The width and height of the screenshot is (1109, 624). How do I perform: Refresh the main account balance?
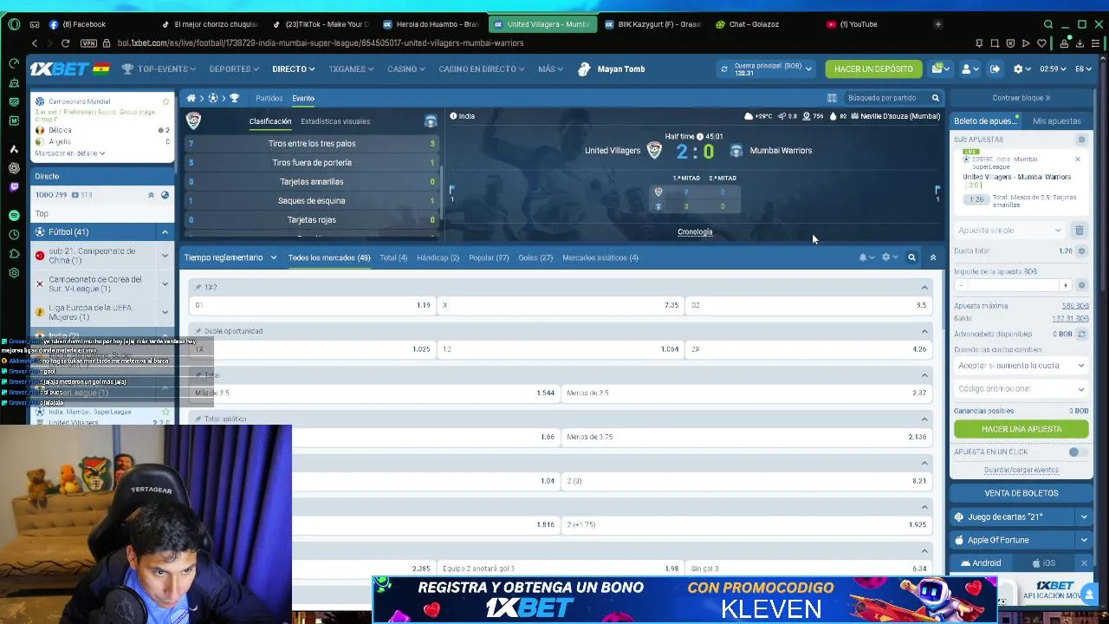pos(724,68)
